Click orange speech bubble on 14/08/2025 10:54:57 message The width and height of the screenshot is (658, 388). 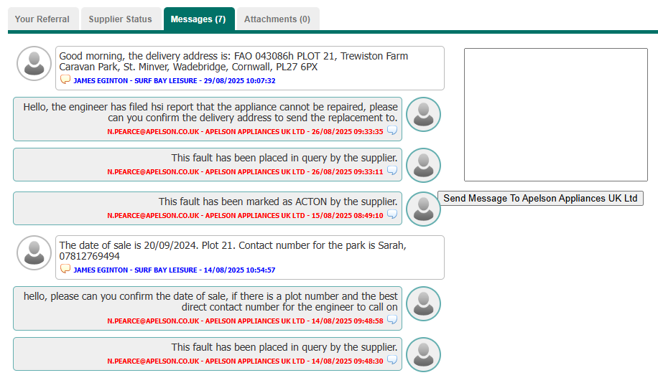click(65, 269)
